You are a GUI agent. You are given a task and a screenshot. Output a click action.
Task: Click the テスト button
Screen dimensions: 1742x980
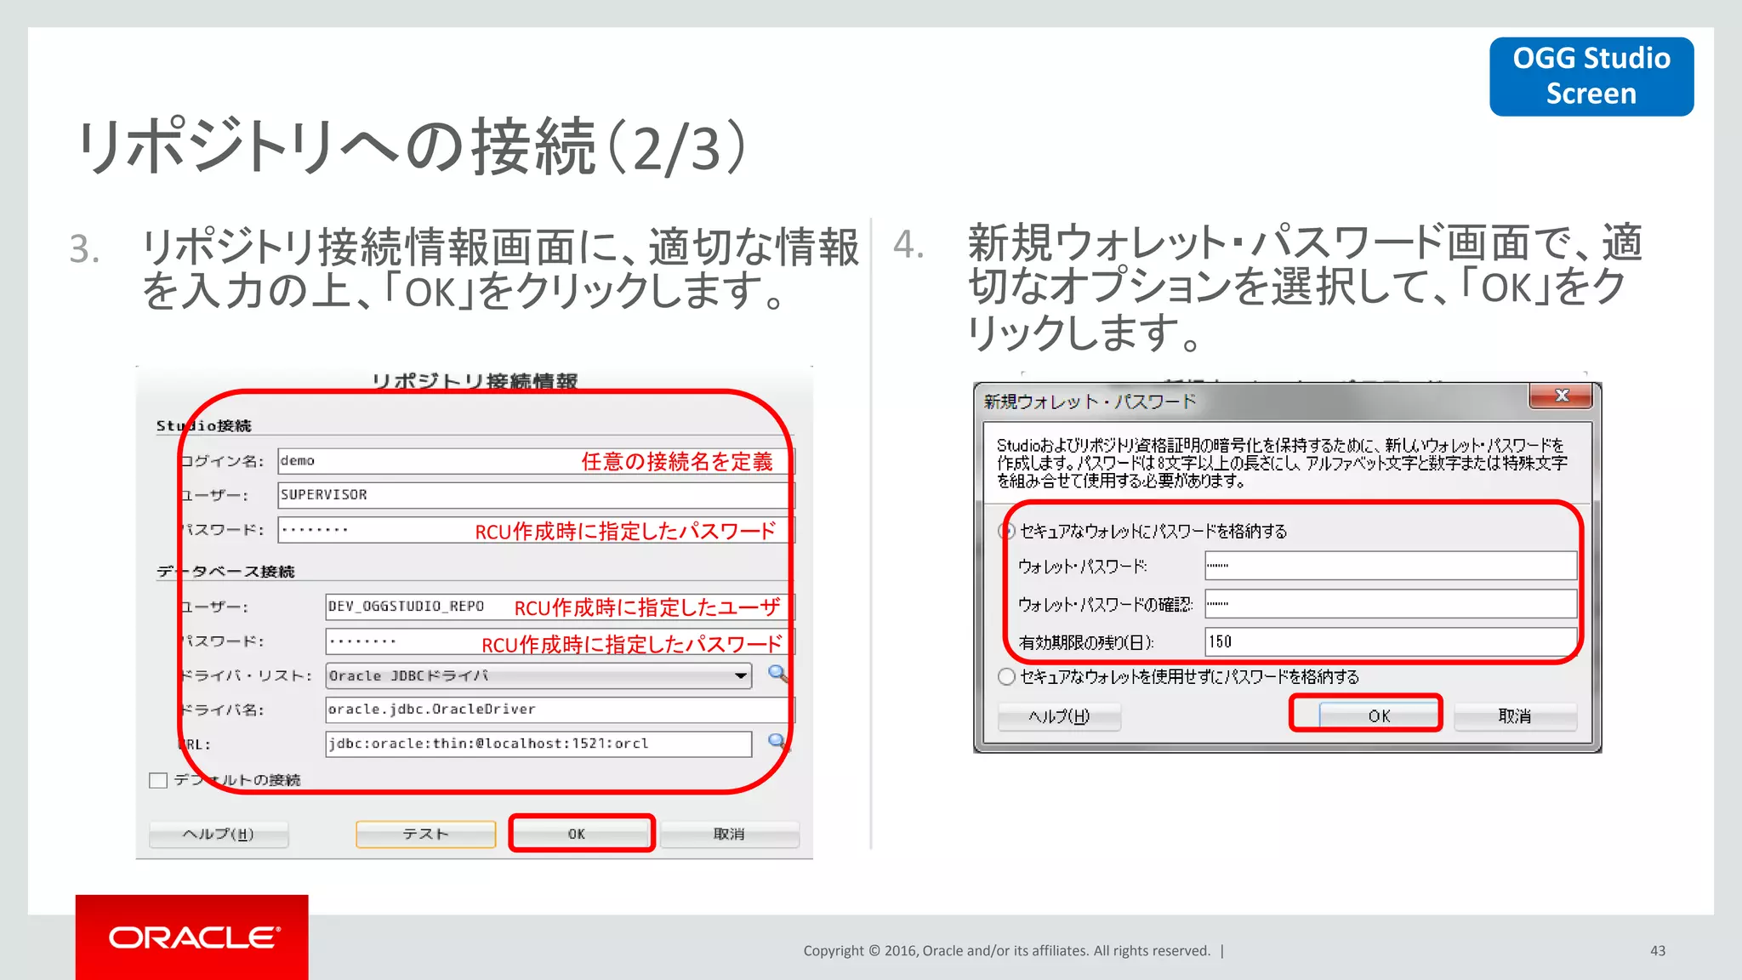425,834
